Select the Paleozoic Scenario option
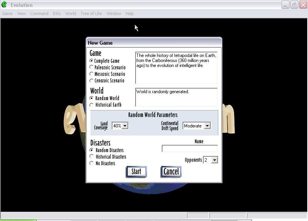Image resolution: width=308 pixels, height=221 pixels. [x=92, y=67]
